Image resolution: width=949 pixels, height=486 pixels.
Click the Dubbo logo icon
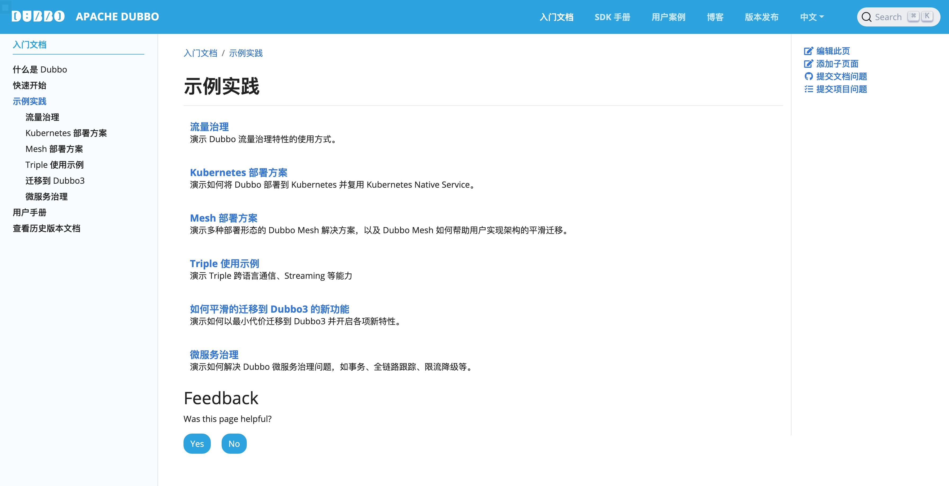(38, 16)
